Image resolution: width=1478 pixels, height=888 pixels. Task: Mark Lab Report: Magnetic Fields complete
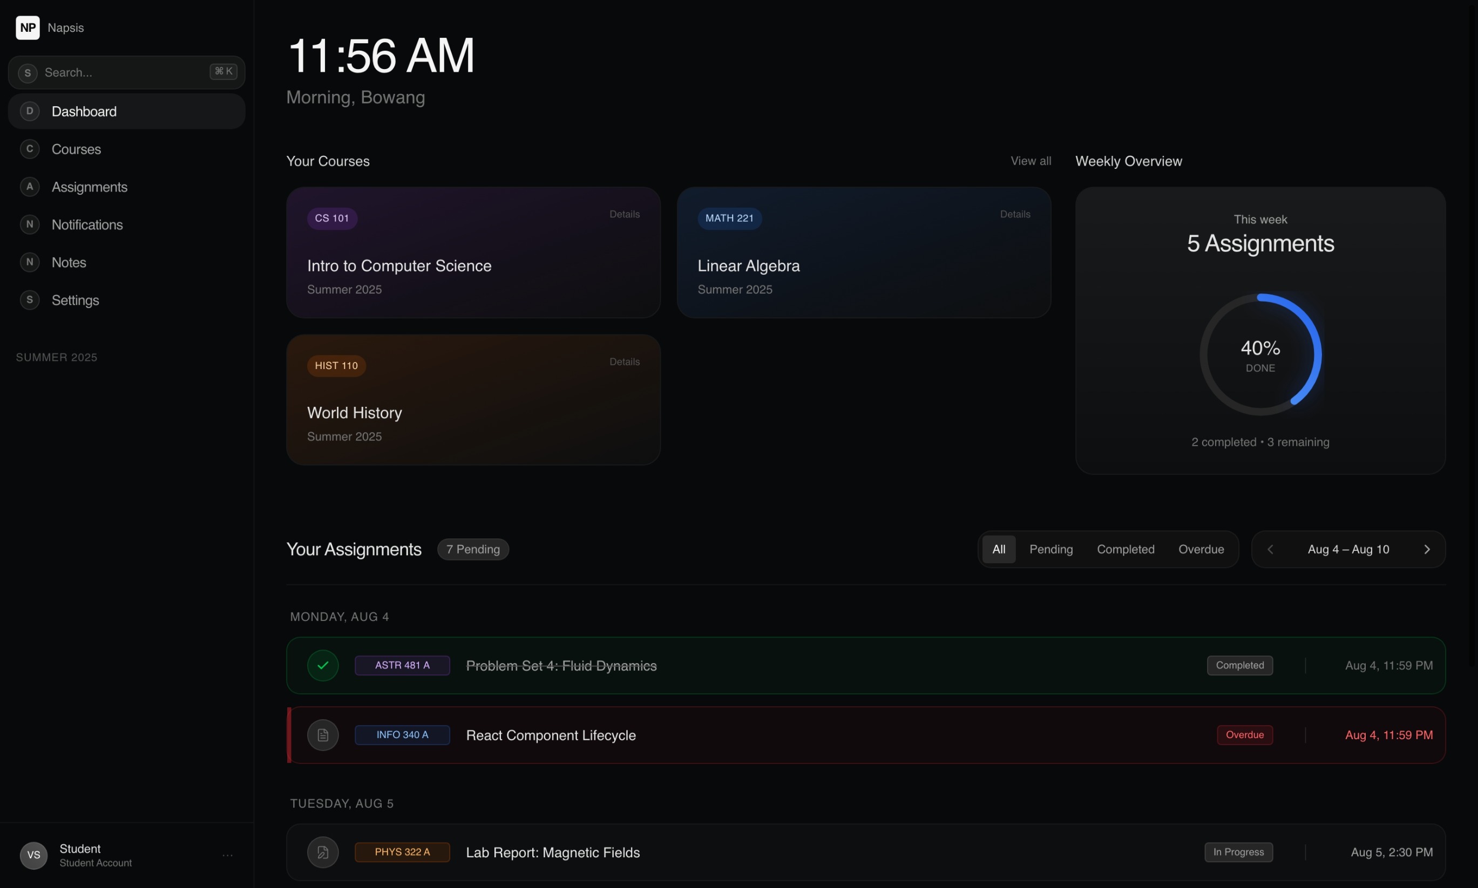click(322, 852)
